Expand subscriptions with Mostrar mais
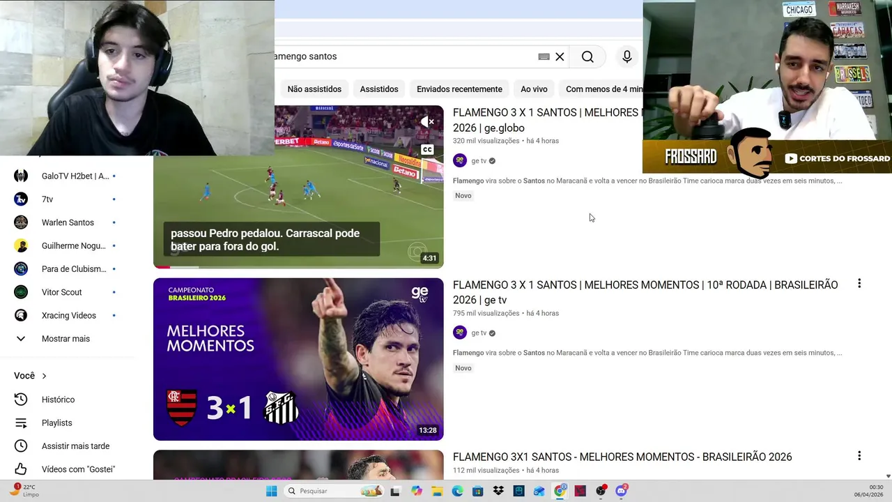Image resolution: width=892 pixels, height=502 pixels. [66, 339]
